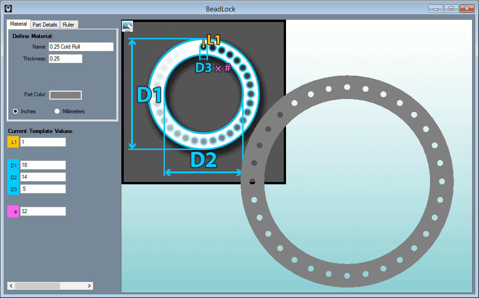
Task: Click the D3 hole diameter field
Action: 43,189
